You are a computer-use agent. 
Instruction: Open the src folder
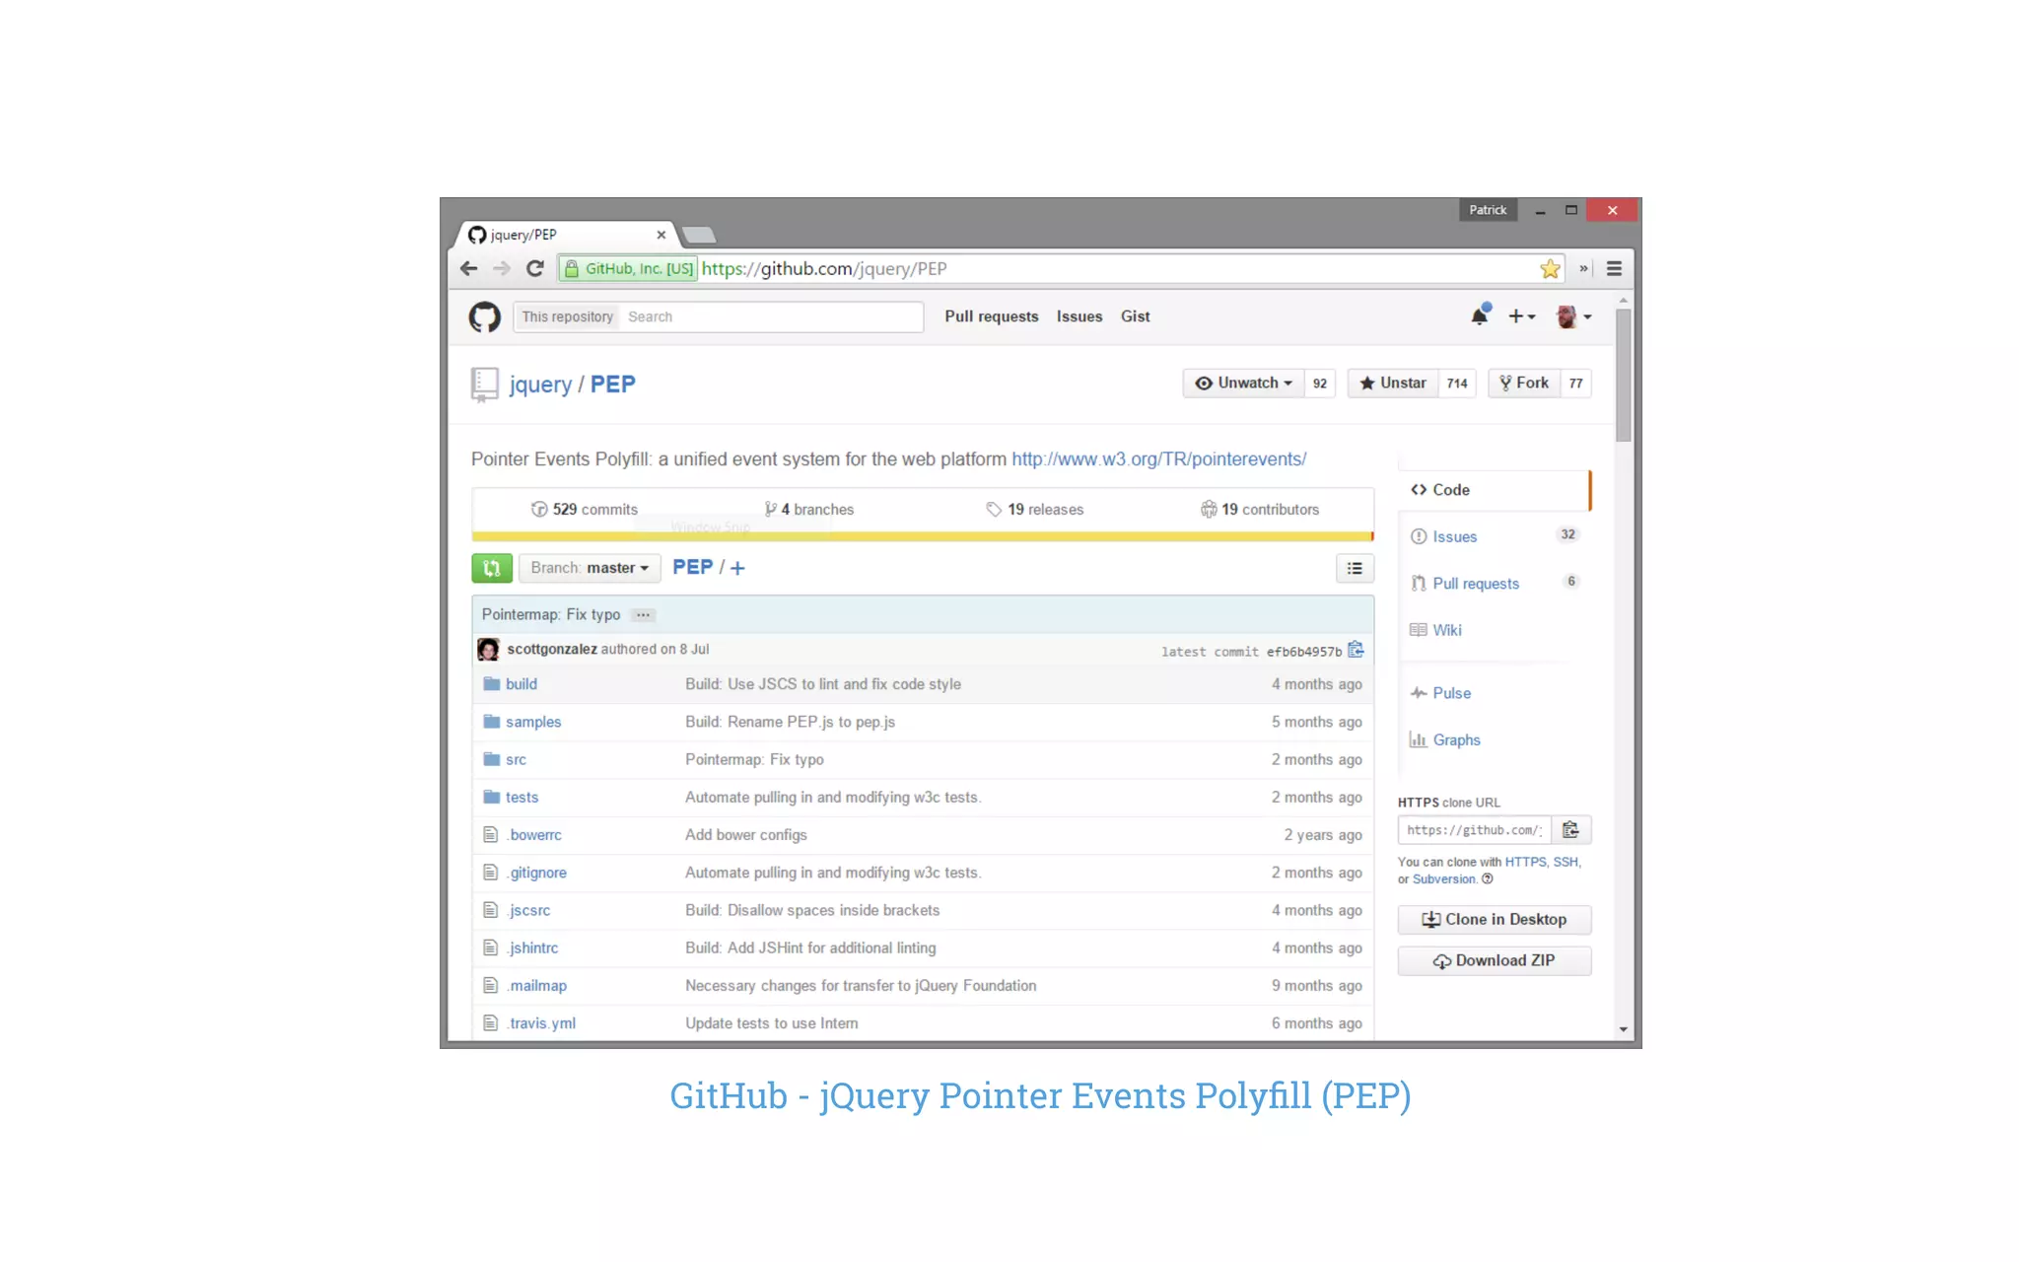pos(516,760)
